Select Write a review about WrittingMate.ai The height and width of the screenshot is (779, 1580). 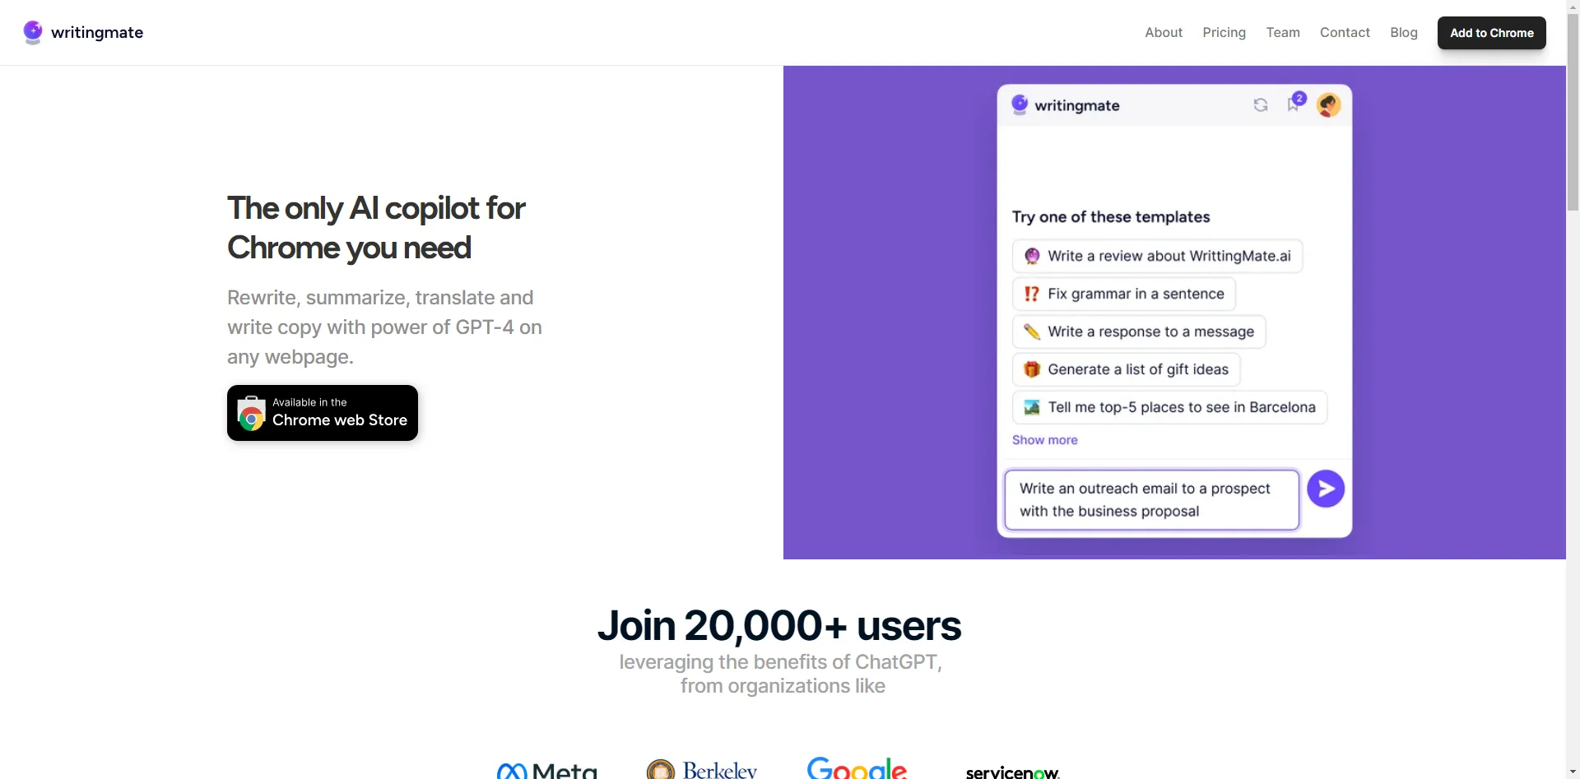(1169, 256)
